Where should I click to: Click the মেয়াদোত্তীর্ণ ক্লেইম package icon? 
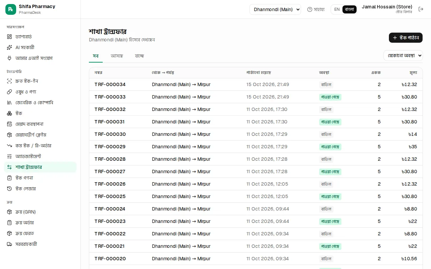tap(9, 135)
